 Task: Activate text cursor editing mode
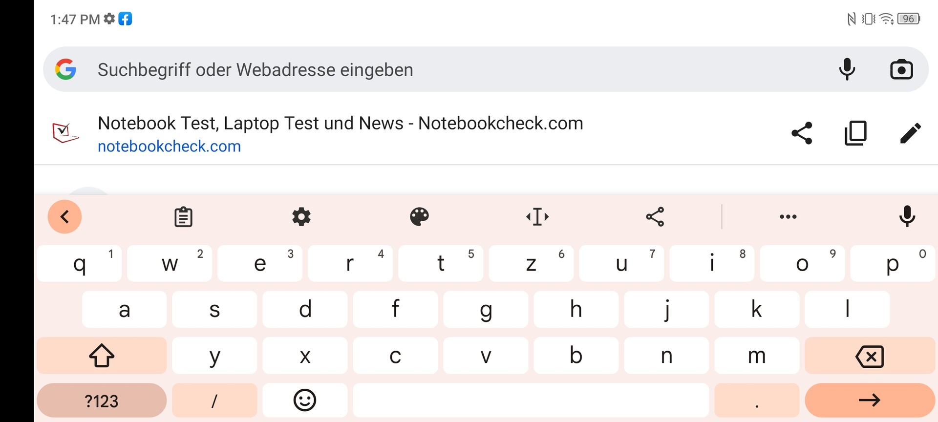[x=537, y=217]
